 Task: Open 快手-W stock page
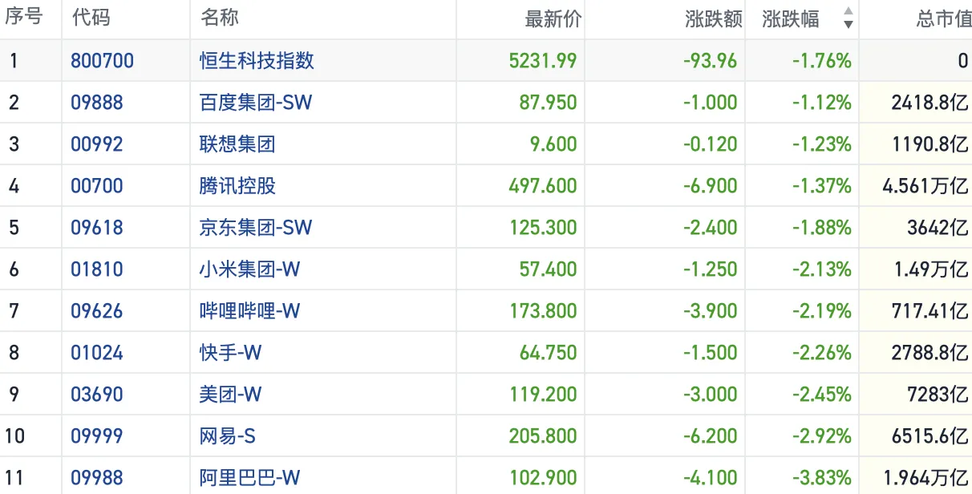pos(231,353)
